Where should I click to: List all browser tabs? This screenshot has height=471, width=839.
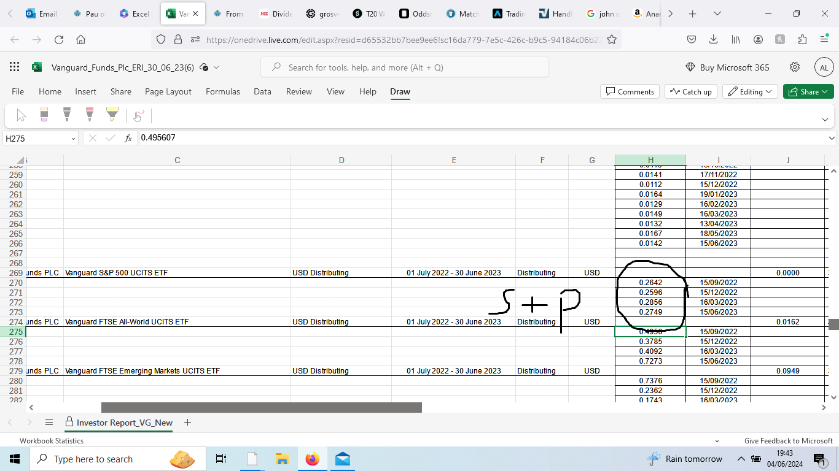coord(717,13)
